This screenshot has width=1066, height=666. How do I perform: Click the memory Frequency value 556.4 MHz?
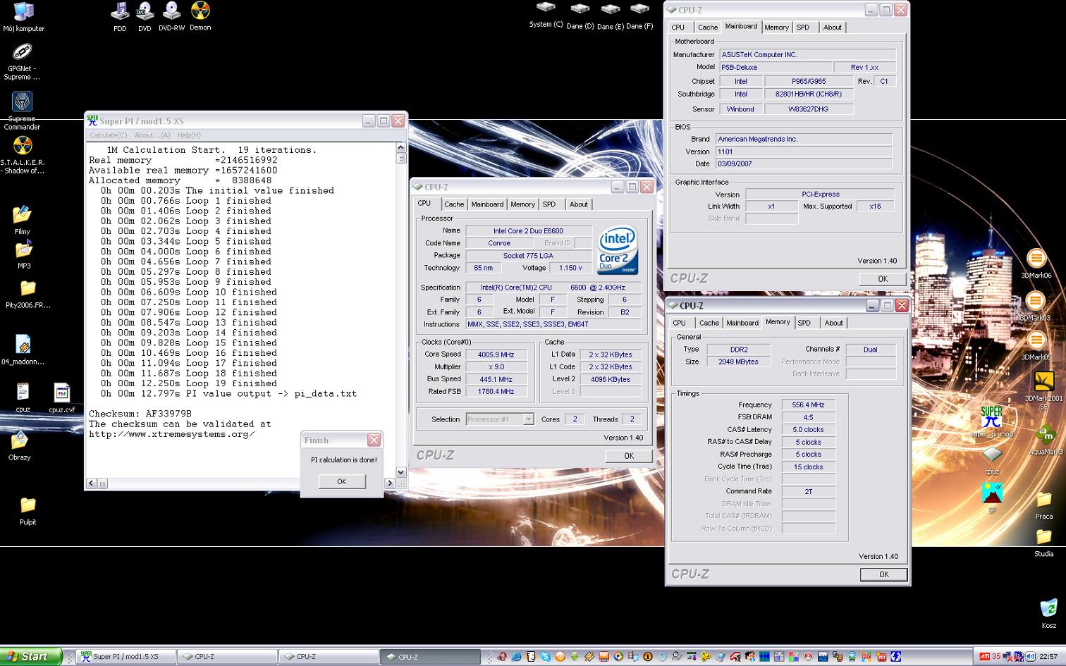pyautogui.click(x=808, y=405)
